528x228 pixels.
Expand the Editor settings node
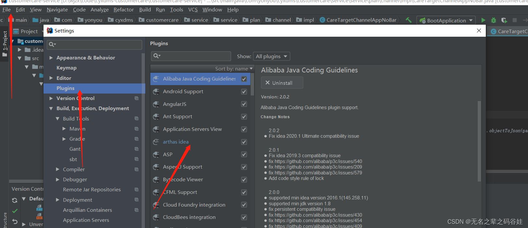pyautogui.click(x=51, y=78)
